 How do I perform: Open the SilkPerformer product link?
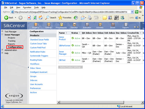[x=65, y=46]
